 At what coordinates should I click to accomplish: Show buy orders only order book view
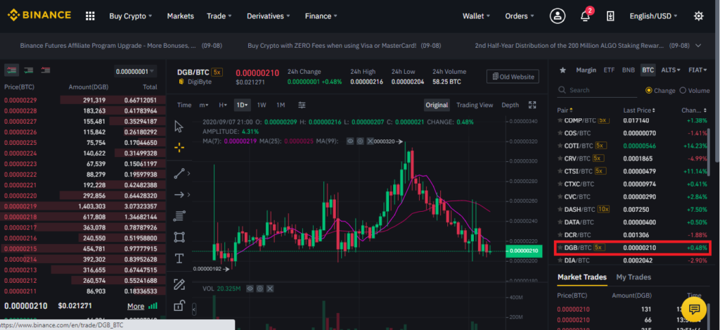point(28,70)
